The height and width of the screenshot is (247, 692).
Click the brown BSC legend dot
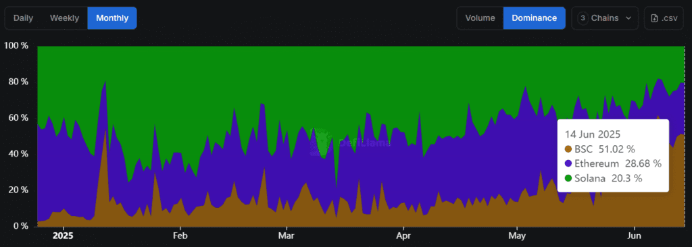click(x=568, y=149)
